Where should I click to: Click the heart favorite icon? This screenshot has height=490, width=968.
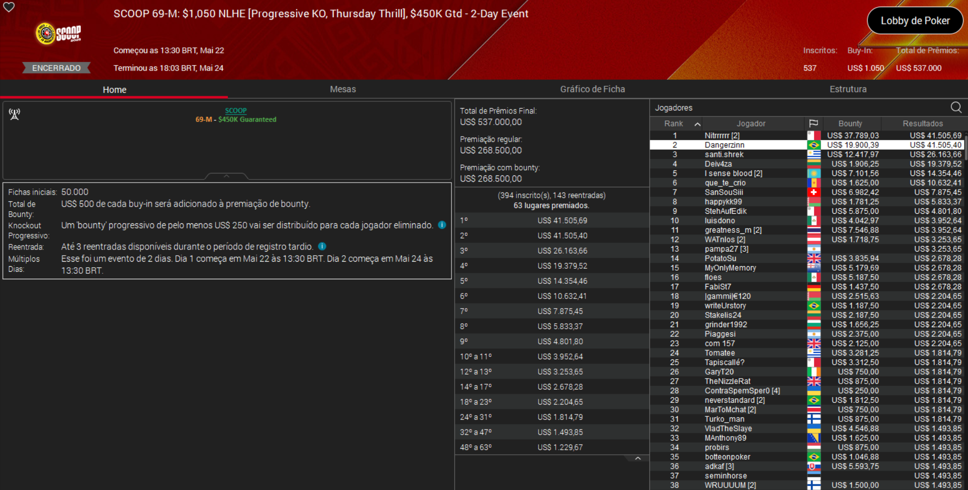(x=9, y=7)
